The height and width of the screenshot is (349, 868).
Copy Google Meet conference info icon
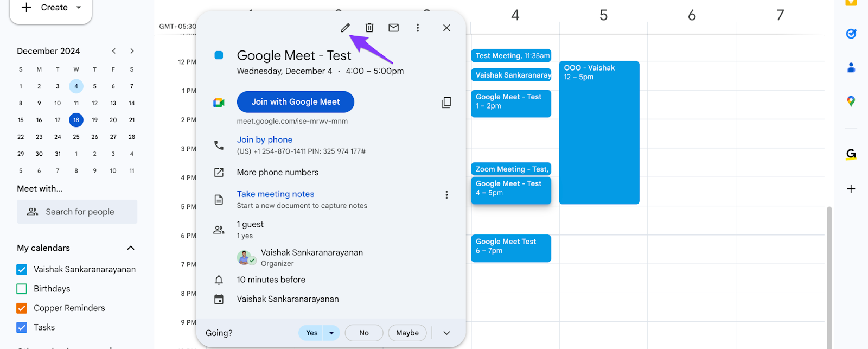(x=446, y=102)
